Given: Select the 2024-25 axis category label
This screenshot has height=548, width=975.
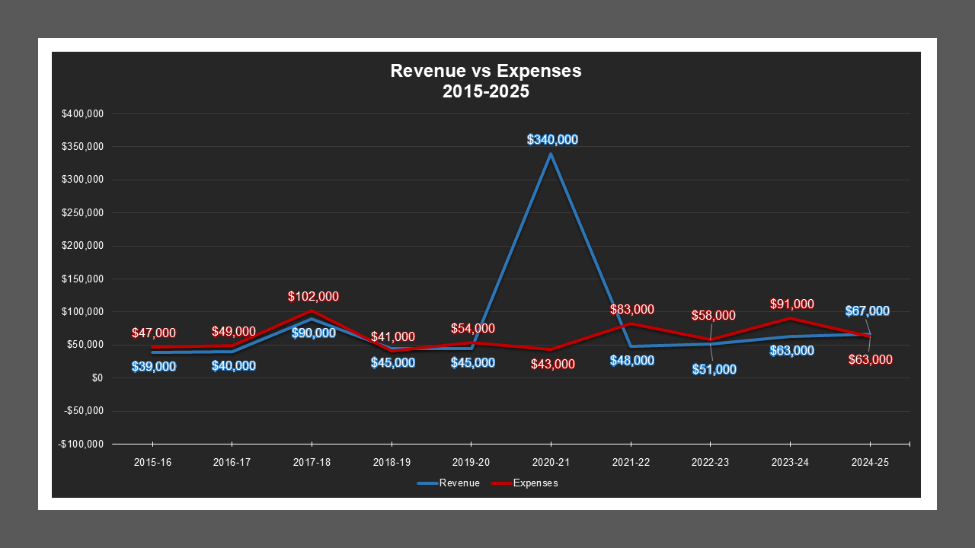Looking at the screenshot, I should click(x=869, y=462).
